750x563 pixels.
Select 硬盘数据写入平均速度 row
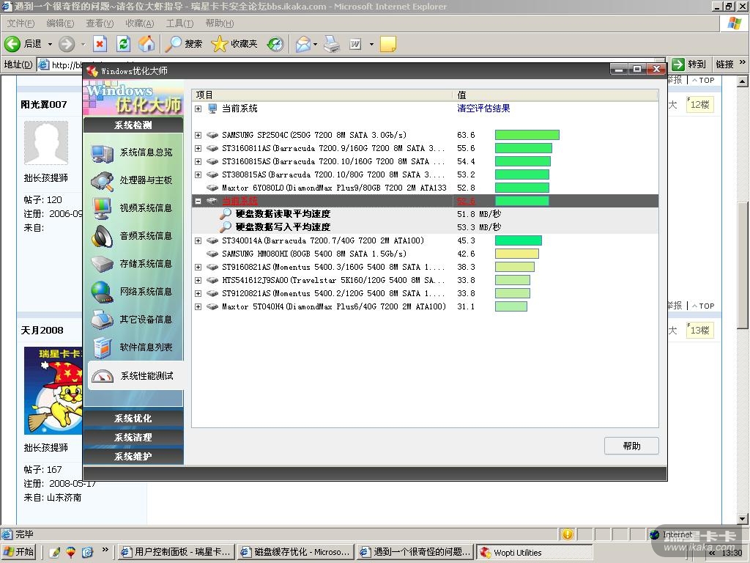[x=425, y=227]
